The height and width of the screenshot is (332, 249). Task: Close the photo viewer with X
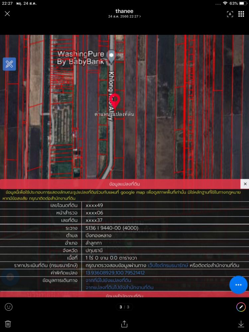click(x=7, y=14)
